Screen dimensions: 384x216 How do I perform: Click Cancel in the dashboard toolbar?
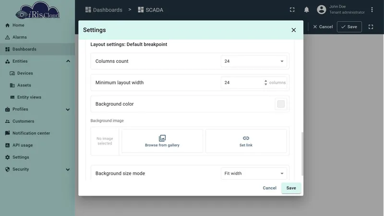(x=323, y=27)
